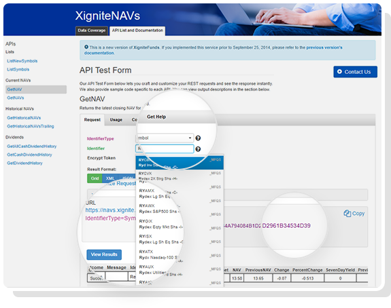The image size is (391, 308).
Task: Click the SevenDayYield column header
Action: [x=340, y=270]
